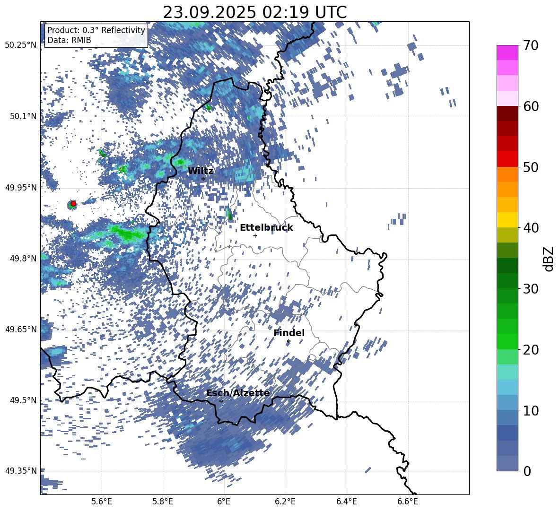Click the Findel station label
Viewport: 560px width, 511px height.
(289, 333)
